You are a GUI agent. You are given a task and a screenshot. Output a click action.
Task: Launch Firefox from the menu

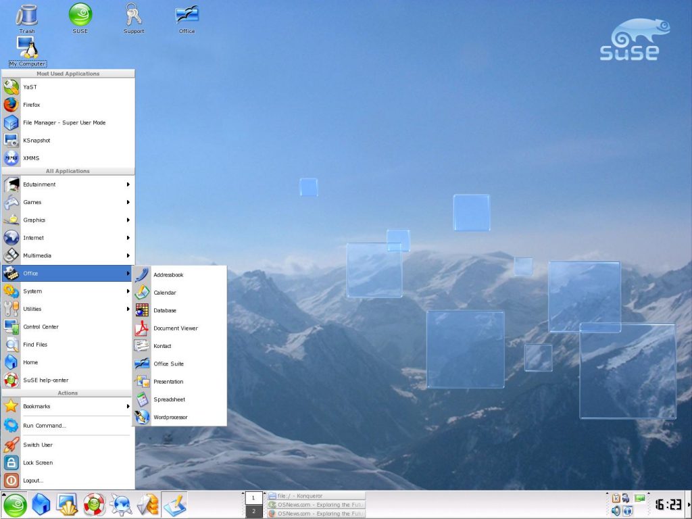tap(32, 105)
